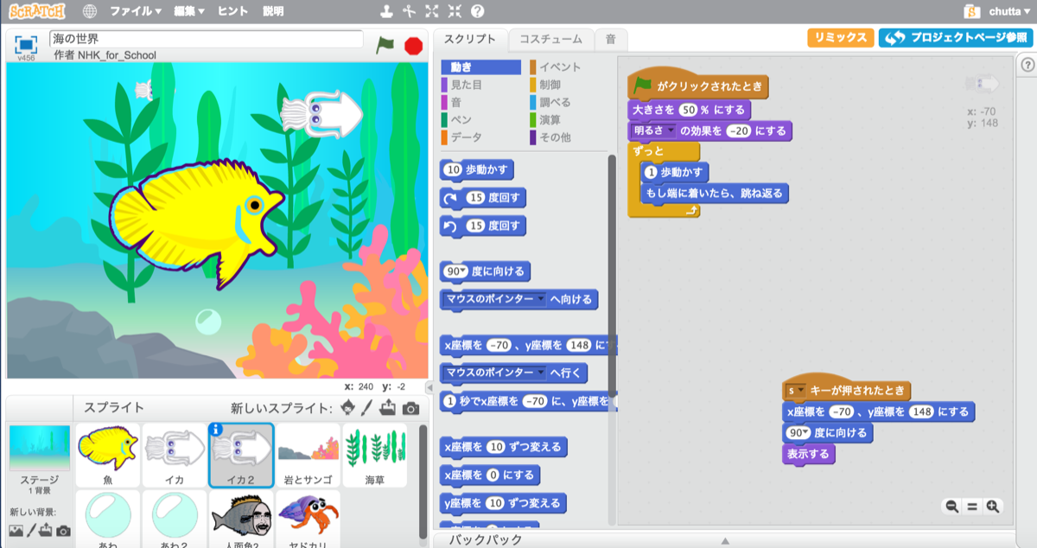Click the block help question icon
The image size is (1037, 548).
coord(477,11)
